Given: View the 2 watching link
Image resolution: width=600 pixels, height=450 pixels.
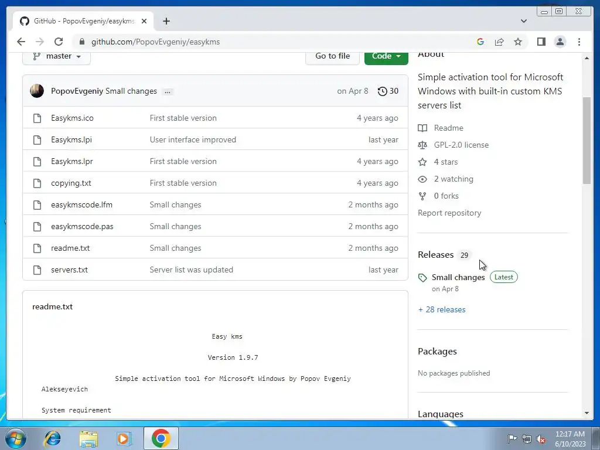Looking at the screenshot, I should [x=454, y=179].
